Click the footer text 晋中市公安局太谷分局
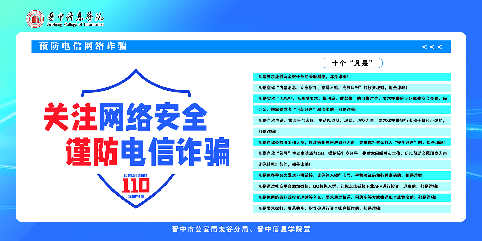 coord(210,229)
